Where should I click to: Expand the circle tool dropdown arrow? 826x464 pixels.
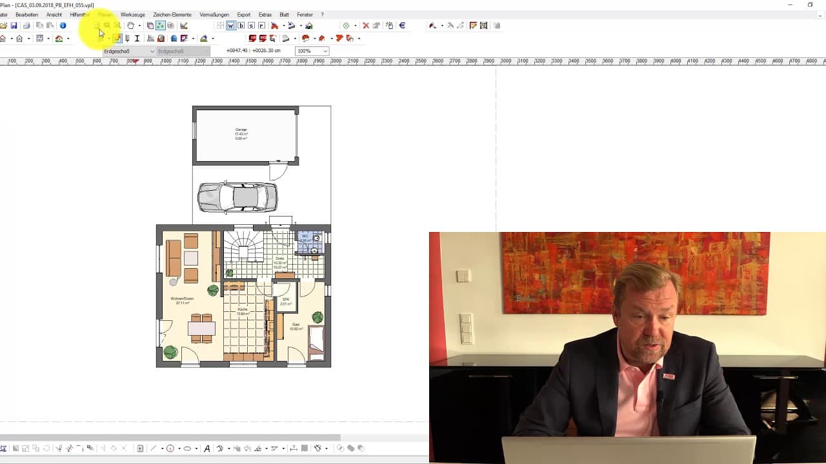click(x=178, y=449)
